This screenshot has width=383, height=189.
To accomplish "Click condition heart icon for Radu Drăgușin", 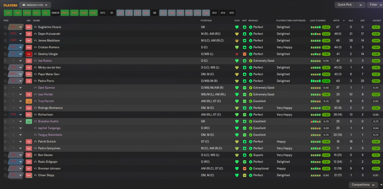I will tap(237, 162).
